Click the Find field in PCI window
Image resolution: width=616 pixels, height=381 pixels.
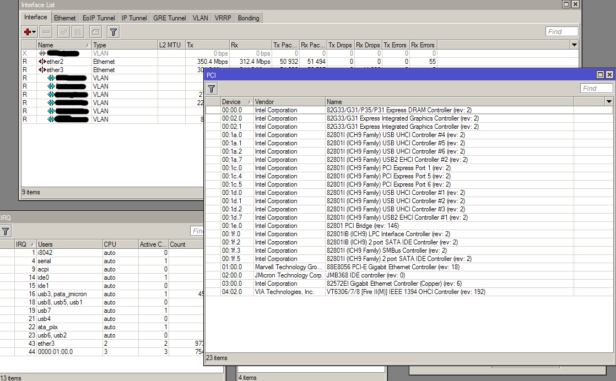coord(596,88)
